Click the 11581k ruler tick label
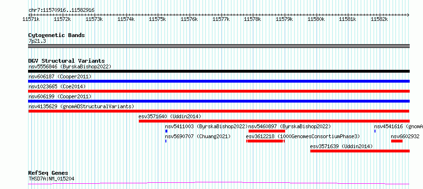This screenshot has width=423, height=189. (x=348, y=19)
